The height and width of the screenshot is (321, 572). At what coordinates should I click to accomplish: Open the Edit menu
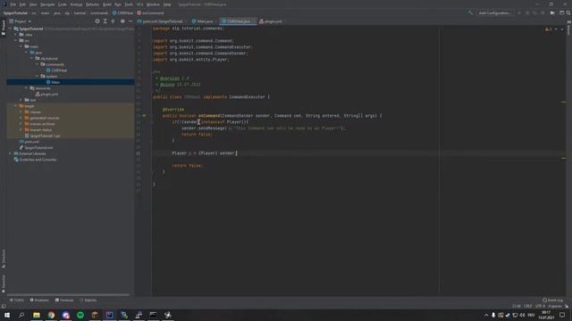[22, 4]
